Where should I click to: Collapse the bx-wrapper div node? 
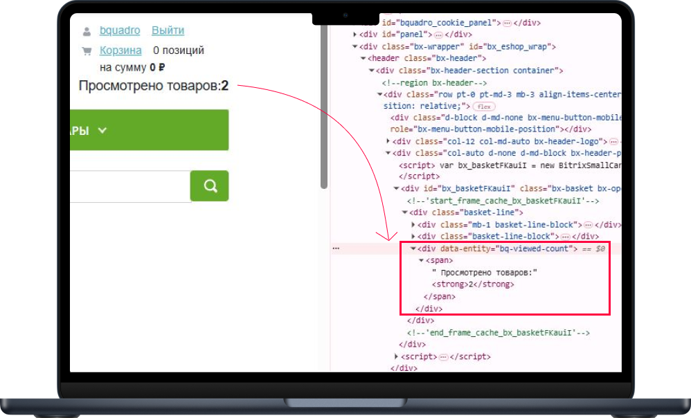coord(355,46)
